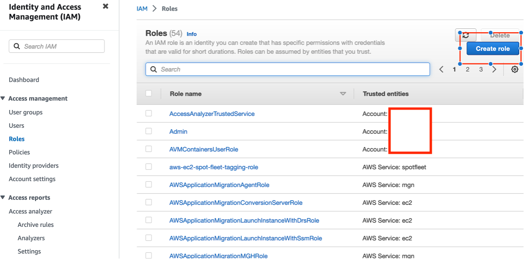524x259 pixels.
Task: Check the Admin role checkbox
Action: (x=149, y=131)
